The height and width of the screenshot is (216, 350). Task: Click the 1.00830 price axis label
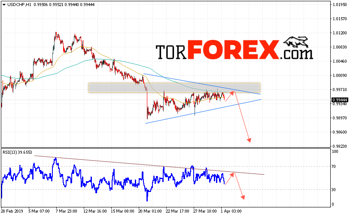pos(340,47)
